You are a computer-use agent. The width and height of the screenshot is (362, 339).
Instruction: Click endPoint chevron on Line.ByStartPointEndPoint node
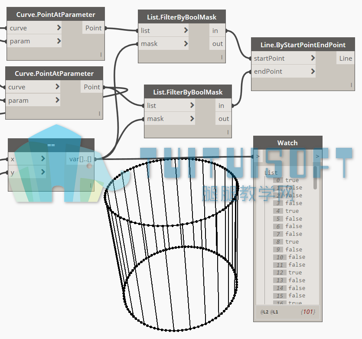point(313,71)
